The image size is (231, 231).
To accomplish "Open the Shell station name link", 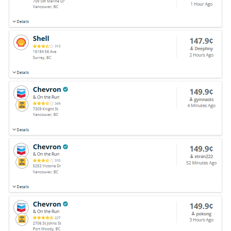I will [x=41, y=38].
